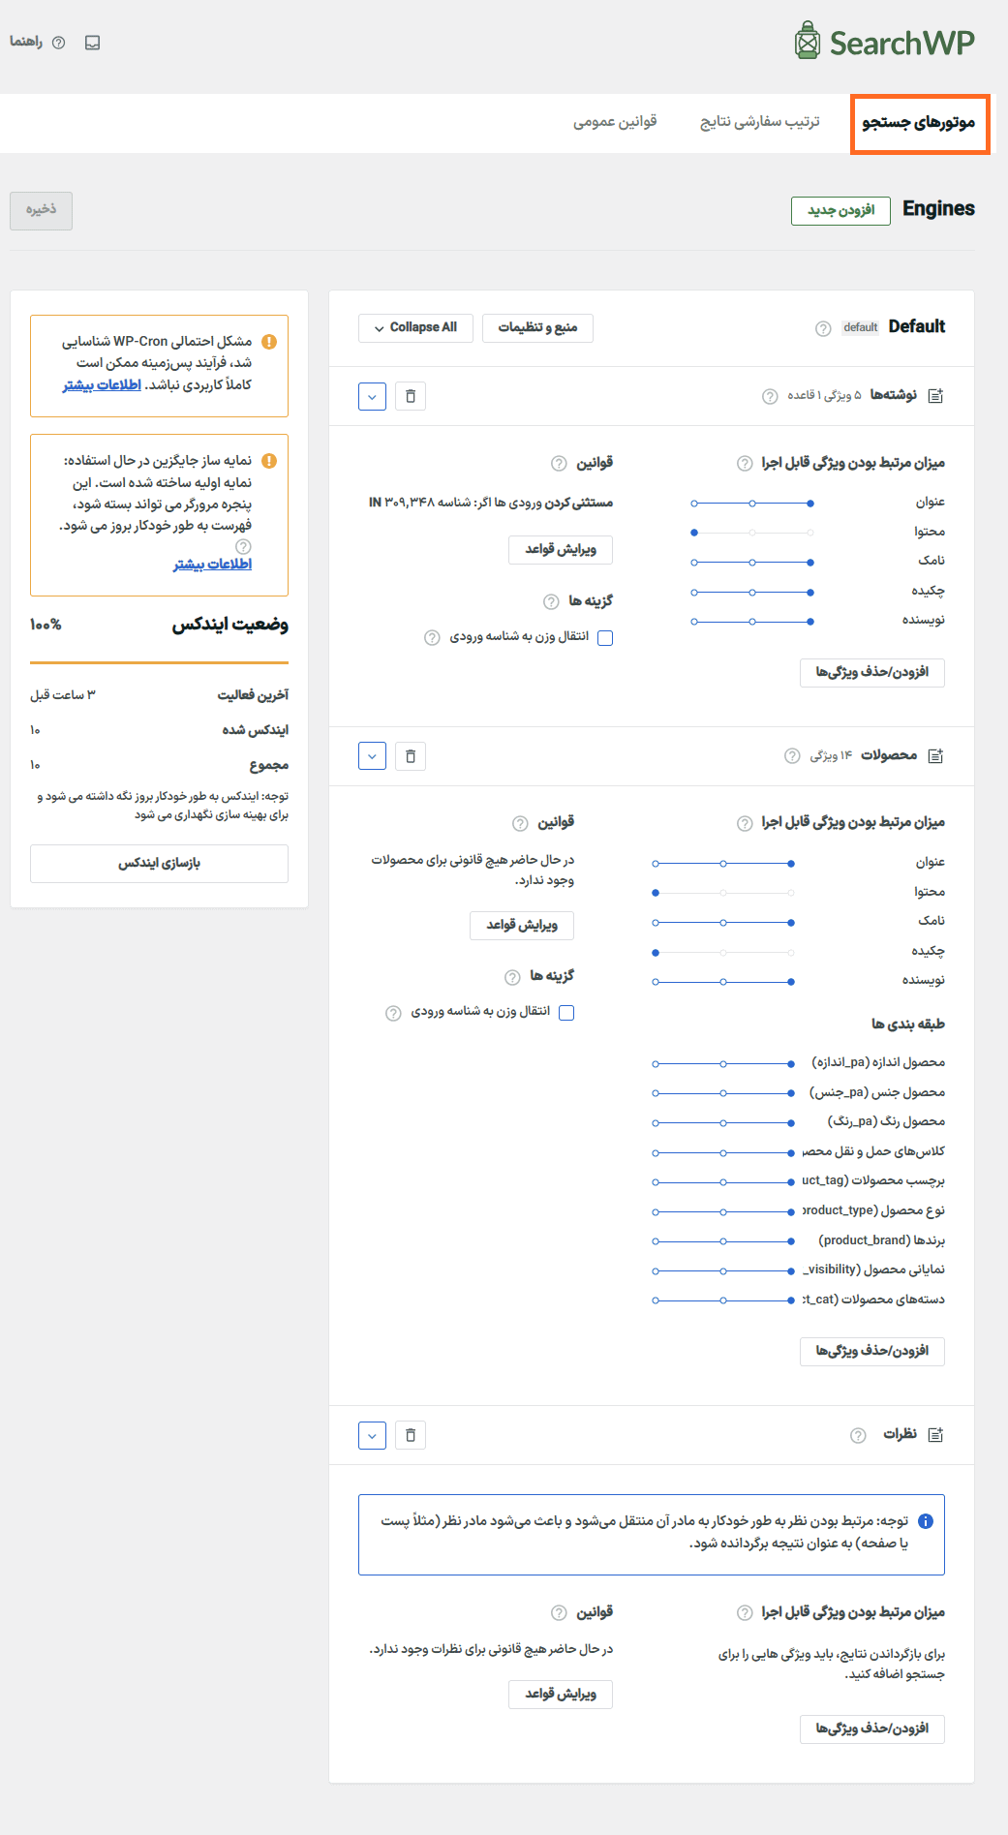The image size is (1008, 1835).
Task: Delete the نوشته‌ها source with trash icon
Action: (411, 396)
